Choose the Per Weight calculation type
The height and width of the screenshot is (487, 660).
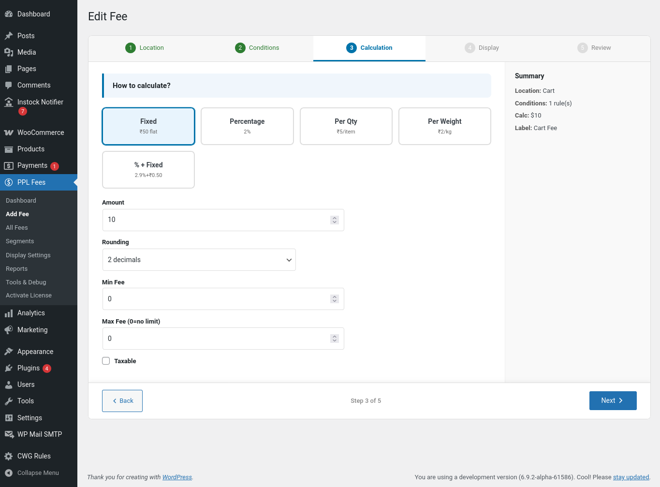pyautogui.click(x=444, y=126)
